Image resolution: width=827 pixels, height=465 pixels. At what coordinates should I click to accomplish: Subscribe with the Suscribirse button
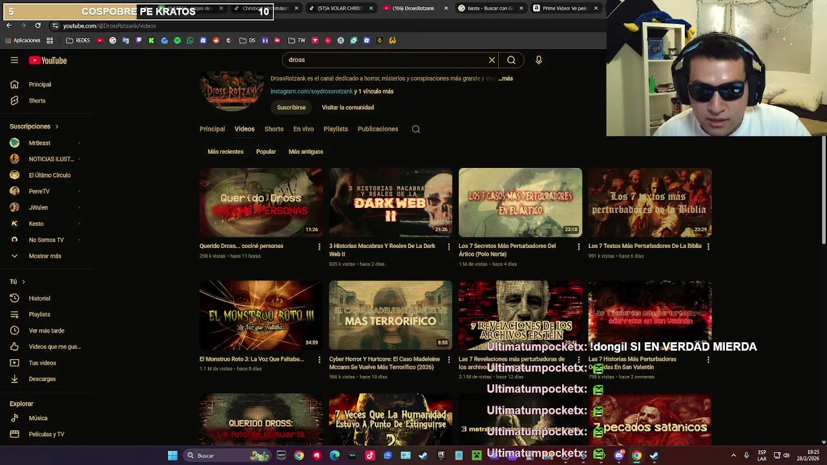pyautogui.click(x=291, y=108)
